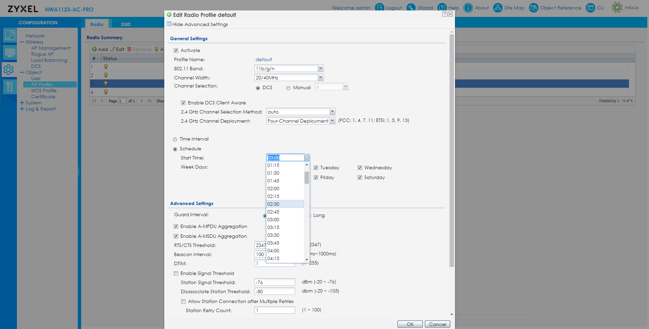Screen dimensions: 649x329
Task: Choose 01:15 from the time list
Action: coord(285,165)
